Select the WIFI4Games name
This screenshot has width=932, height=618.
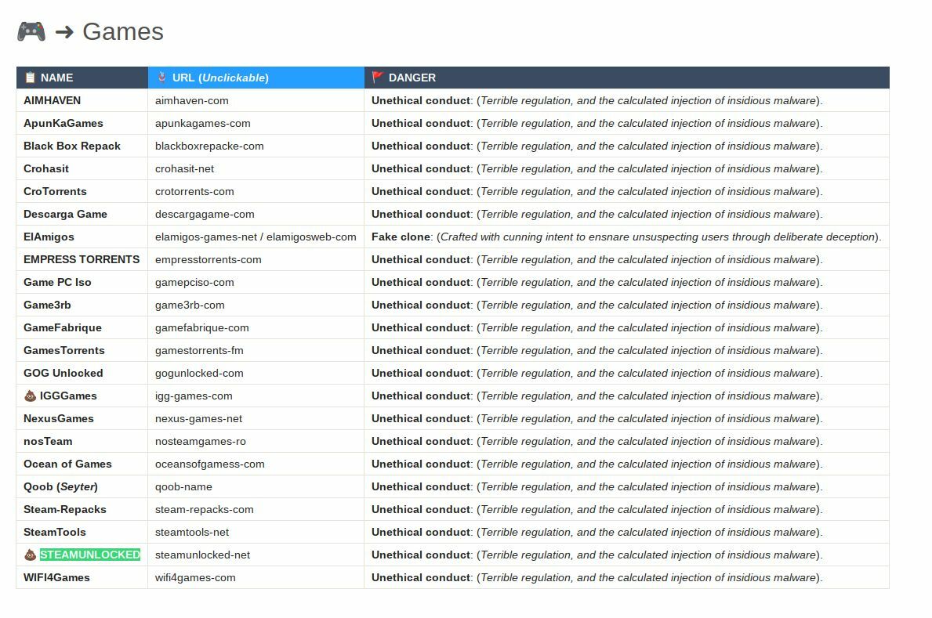click(56, 577)
